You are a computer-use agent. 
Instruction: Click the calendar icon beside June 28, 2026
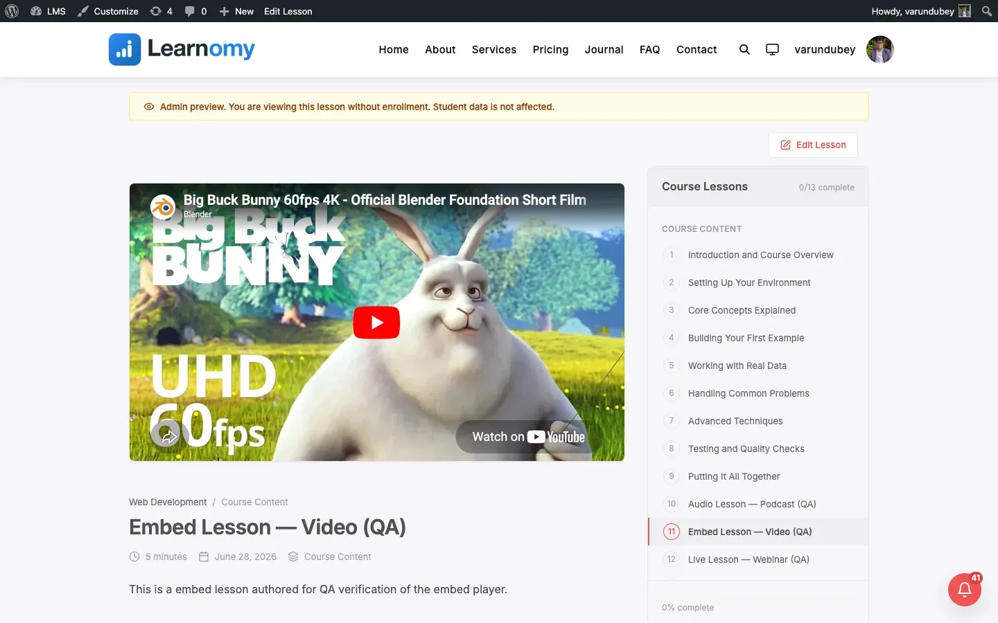pyautogui.click(x=204, y=557)
